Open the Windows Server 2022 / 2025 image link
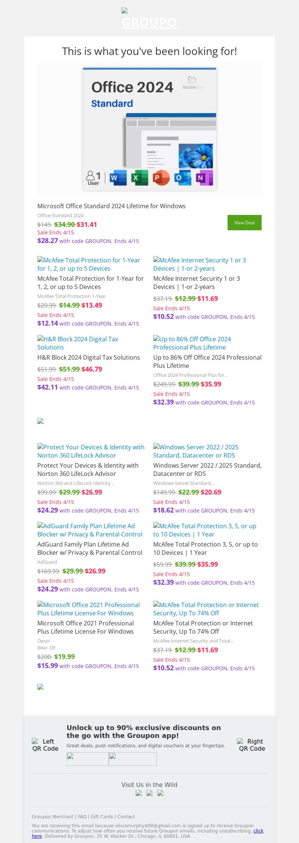Screen dimensions: 299x843 tap(195, 451)
